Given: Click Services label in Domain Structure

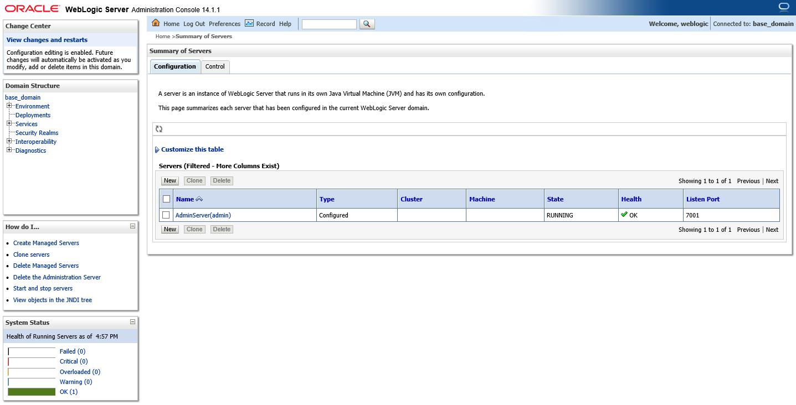Looking at the screenshot, I should click(27, 124).
